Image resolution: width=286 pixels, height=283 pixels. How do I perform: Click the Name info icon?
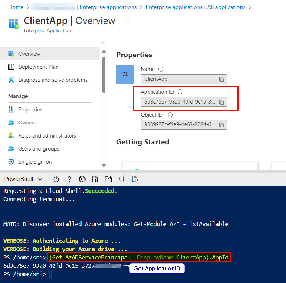tap(161, 69)
